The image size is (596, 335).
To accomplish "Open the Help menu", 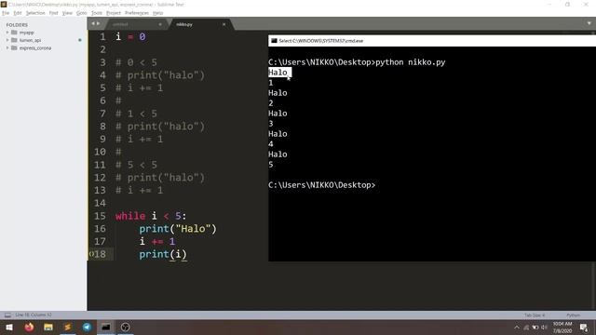I will (x=157, y=13).
